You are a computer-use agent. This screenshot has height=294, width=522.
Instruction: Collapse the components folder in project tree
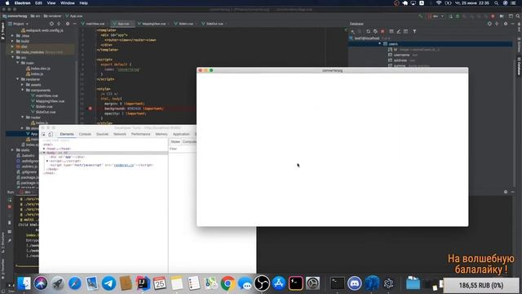[x=23, y=90]
